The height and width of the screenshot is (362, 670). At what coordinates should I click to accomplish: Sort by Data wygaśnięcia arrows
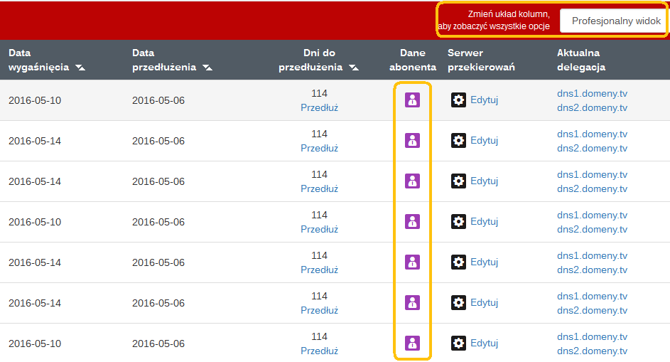tap(80, 68)
